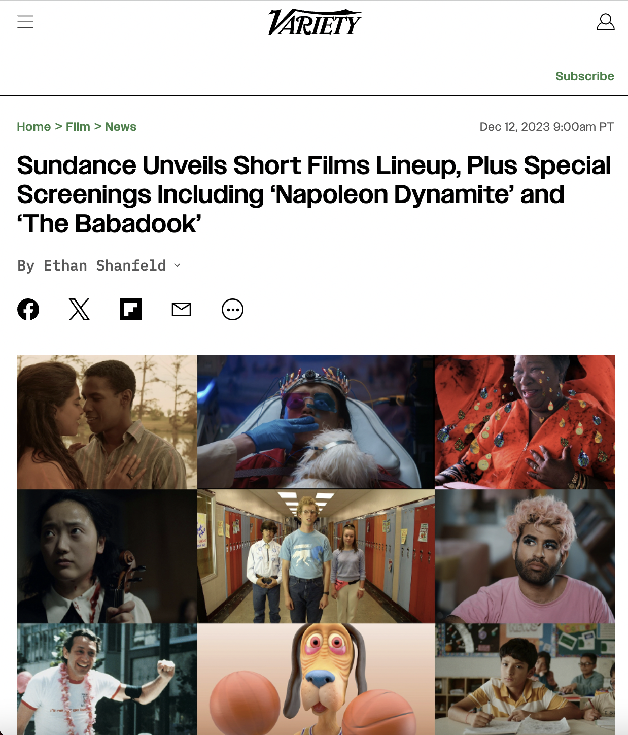Click the article headline text
The image size is (628, 735).
pos(314,194)
